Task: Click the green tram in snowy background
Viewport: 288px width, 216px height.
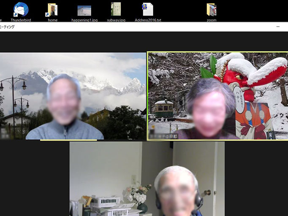Action: 164,109
